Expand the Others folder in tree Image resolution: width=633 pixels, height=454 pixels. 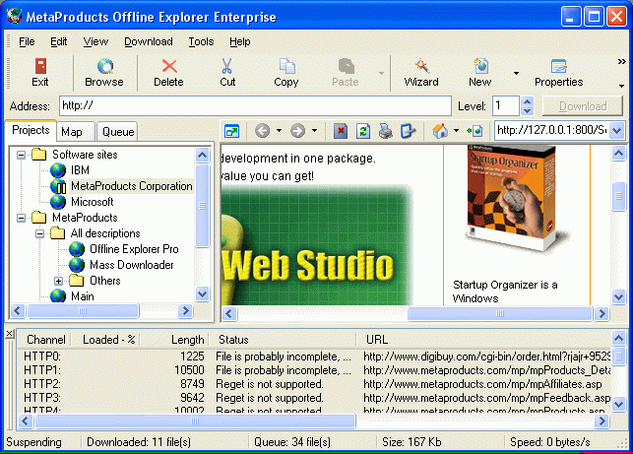[58, 281]
